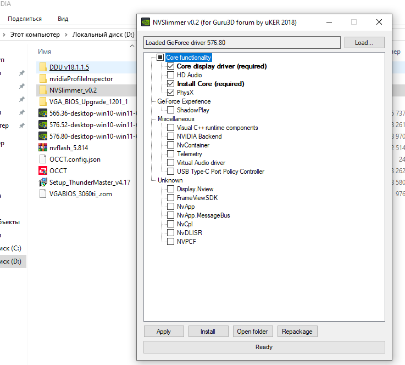Expand the chevron before Этот компьютер breadcrumb
The image size is (405, 365).
point(4,35)
